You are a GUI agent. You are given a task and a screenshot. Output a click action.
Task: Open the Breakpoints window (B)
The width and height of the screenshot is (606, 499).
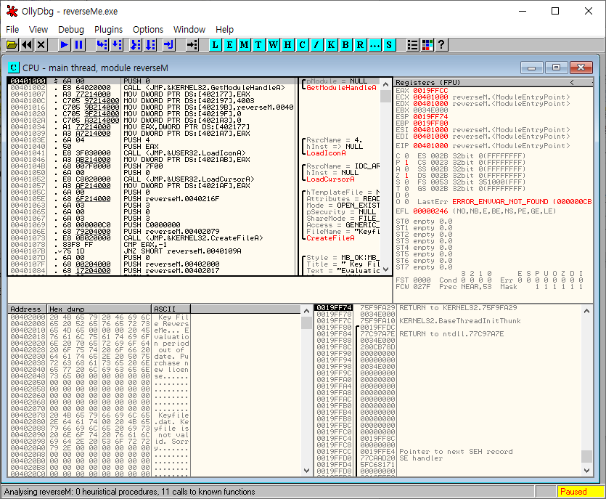pyautogui.click(x=345, y=45)
